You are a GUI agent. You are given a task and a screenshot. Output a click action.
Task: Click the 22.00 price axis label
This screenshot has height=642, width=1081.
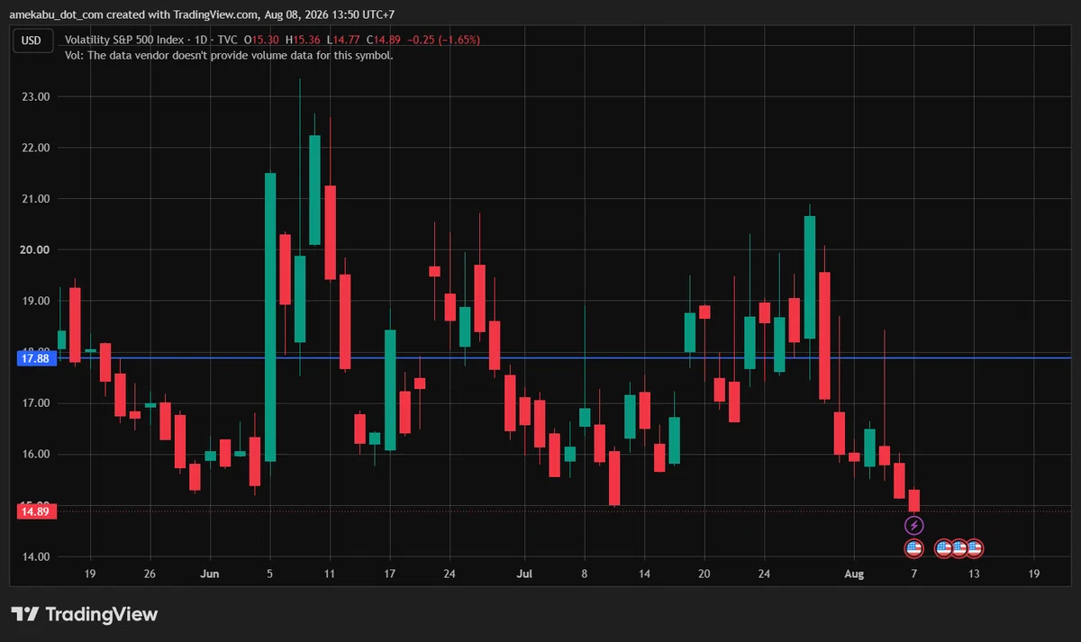34,148
